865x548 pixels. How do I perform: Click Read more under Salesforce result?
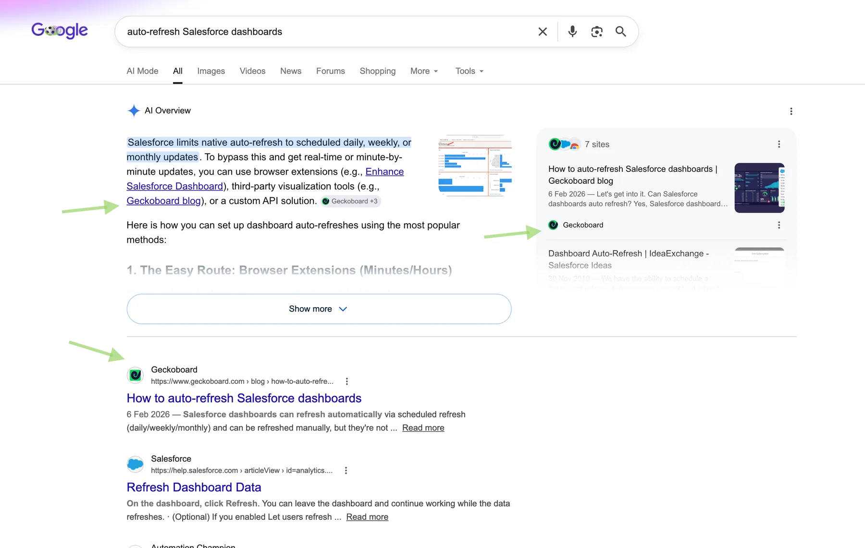[x=367, y=517]
